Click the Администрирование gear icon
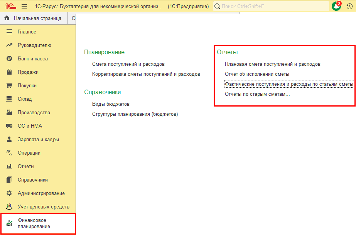Image resolution: width=356 pixels, height=235 pixels. 10,193
